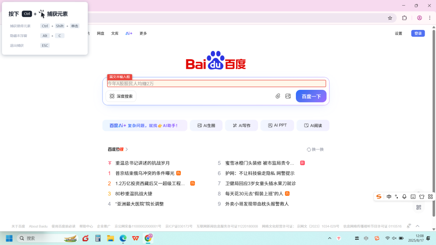Open the notification bell in taskbar
Screen dimensions: 436x245
click(x=428, y=238)
